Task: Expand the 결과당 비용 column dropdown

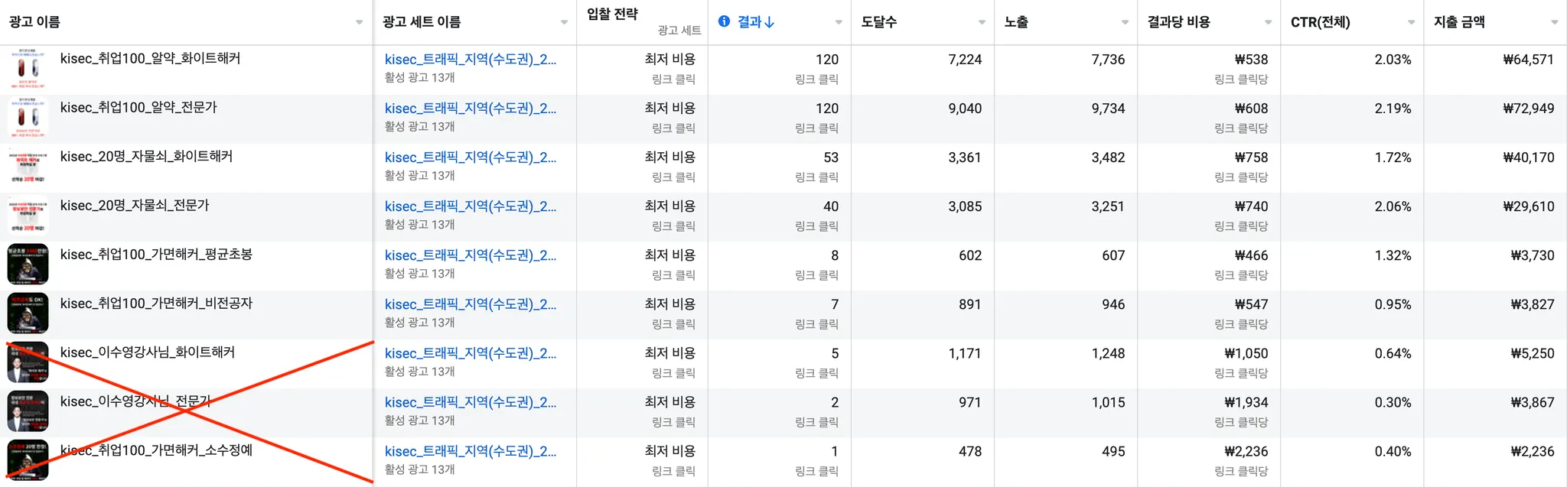Action: [x=1268, y=22]
